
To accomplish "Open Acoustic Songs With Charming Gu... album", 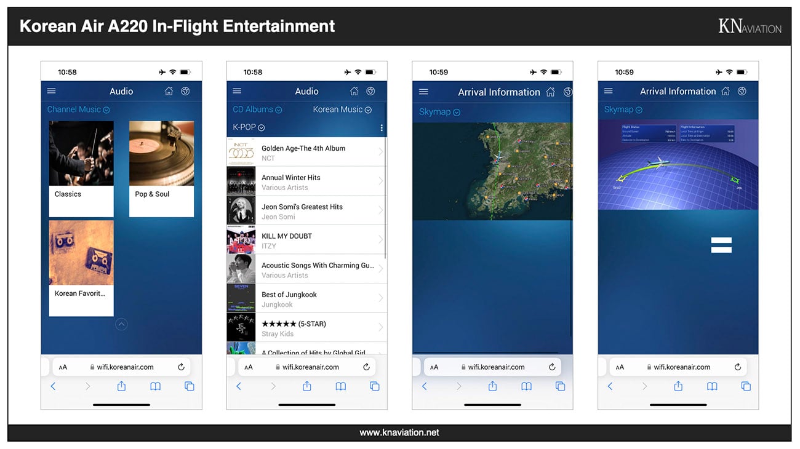I will (x=306, y=269).
